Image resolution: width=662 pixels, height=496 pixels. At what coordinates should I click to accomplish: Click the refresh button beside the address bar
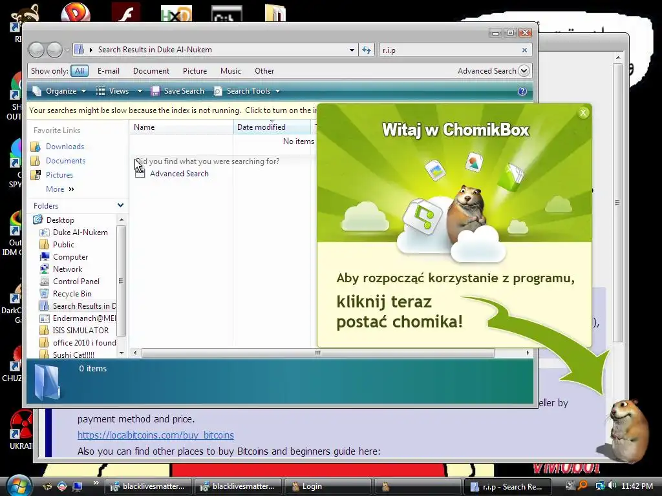[366, 50]
